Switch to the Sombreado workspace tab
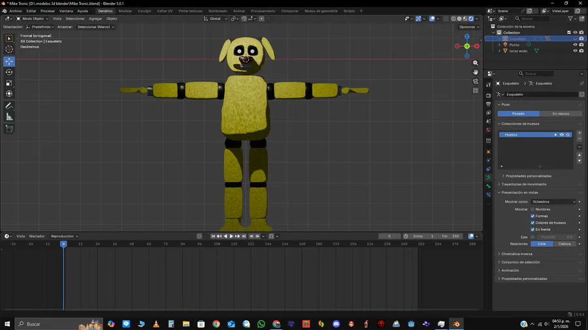The height and width of the screenshot is (330, 588). (x=218, y=11)
